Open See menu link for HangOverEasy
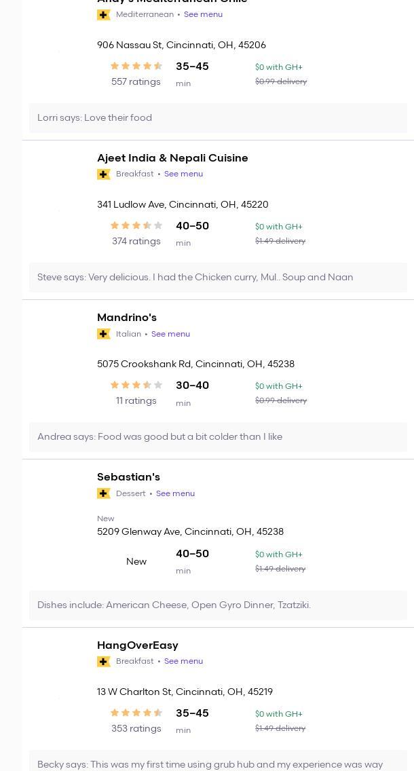414x771 pixels. click(x=183, y=661)
